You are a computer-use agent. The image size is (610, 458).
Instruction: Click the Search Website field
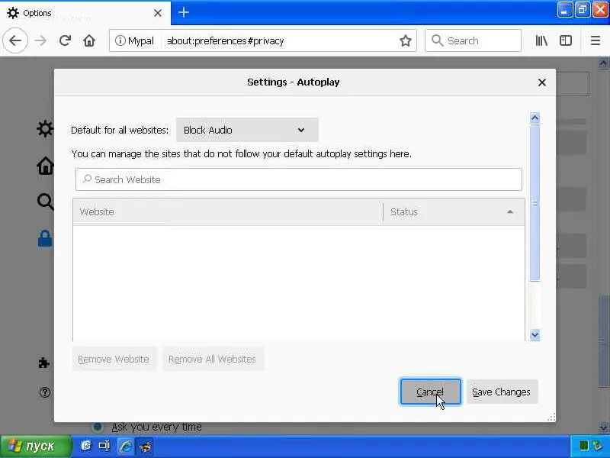(299, 179)
